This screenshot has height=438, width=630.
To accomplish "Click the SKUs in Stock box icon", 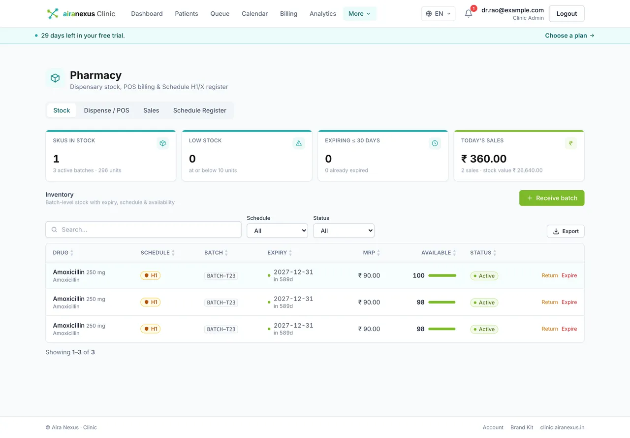I will 163,143.
